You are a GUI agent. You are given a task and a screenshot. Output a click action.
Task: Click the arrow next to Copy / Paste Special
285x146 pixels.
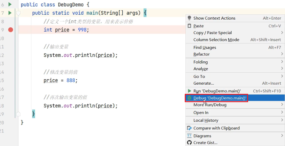click(x=282, y=33)
